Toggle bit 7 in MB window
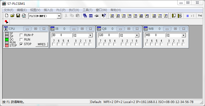The width and height of the screenshot is (205, 106). pos(147,44)
